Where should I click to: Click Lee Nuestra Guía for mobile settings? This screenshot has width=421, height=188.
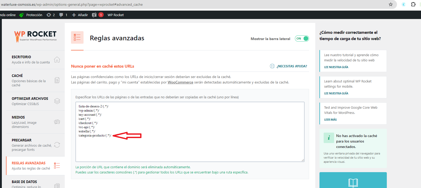coord(336,93)
